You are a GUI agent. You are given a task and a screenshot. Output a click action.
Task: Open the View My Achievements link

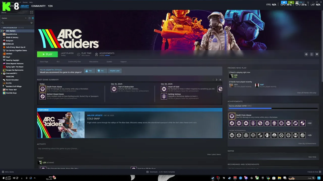[x=307, y=144]
